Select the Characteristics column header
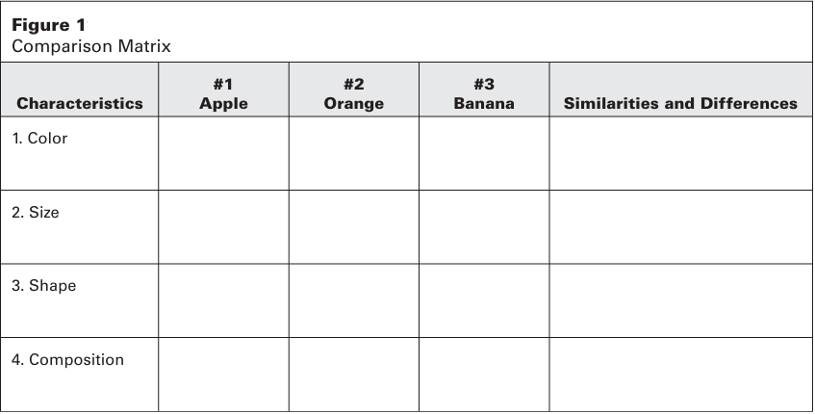The width and height of the screenshot is (815, 414). [80, 103]
